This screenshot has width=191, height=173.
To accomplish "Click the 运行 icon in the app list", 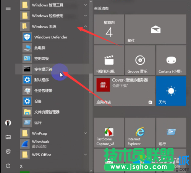I will [x=27, y=122].
